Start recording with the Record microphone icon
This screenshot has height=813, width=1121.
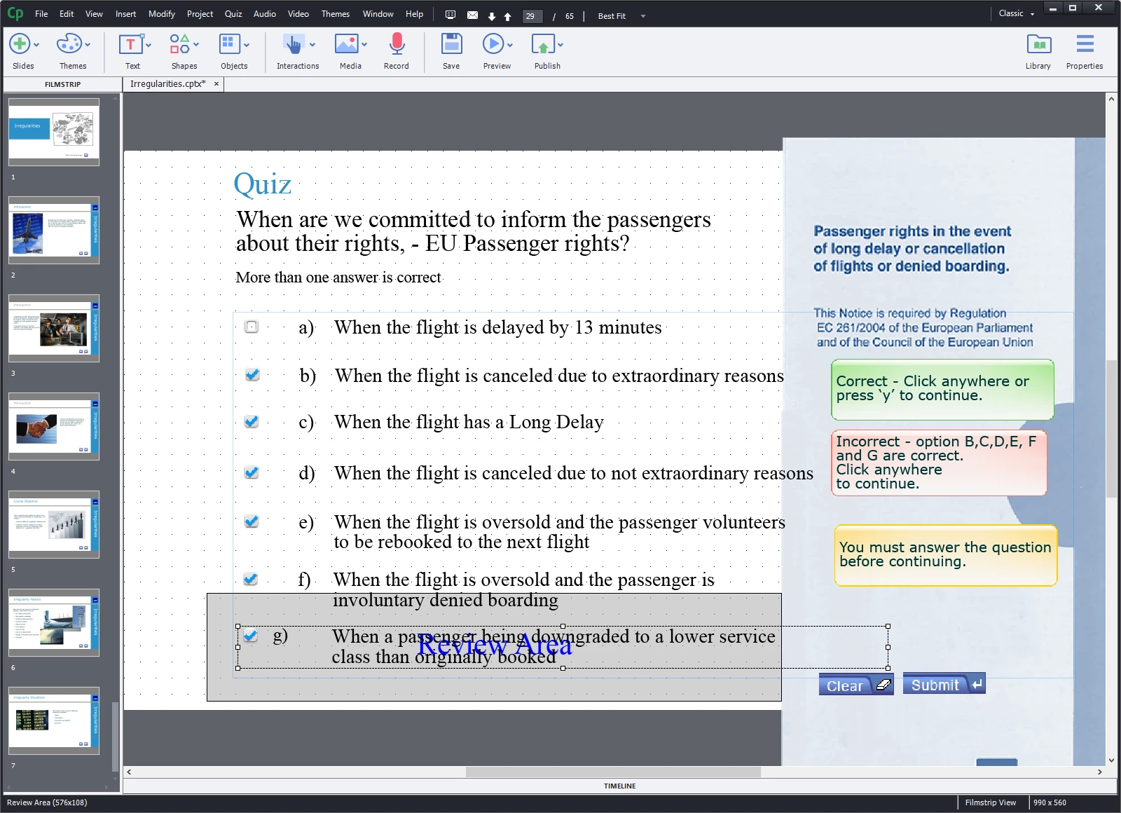[x=397, y=43]
